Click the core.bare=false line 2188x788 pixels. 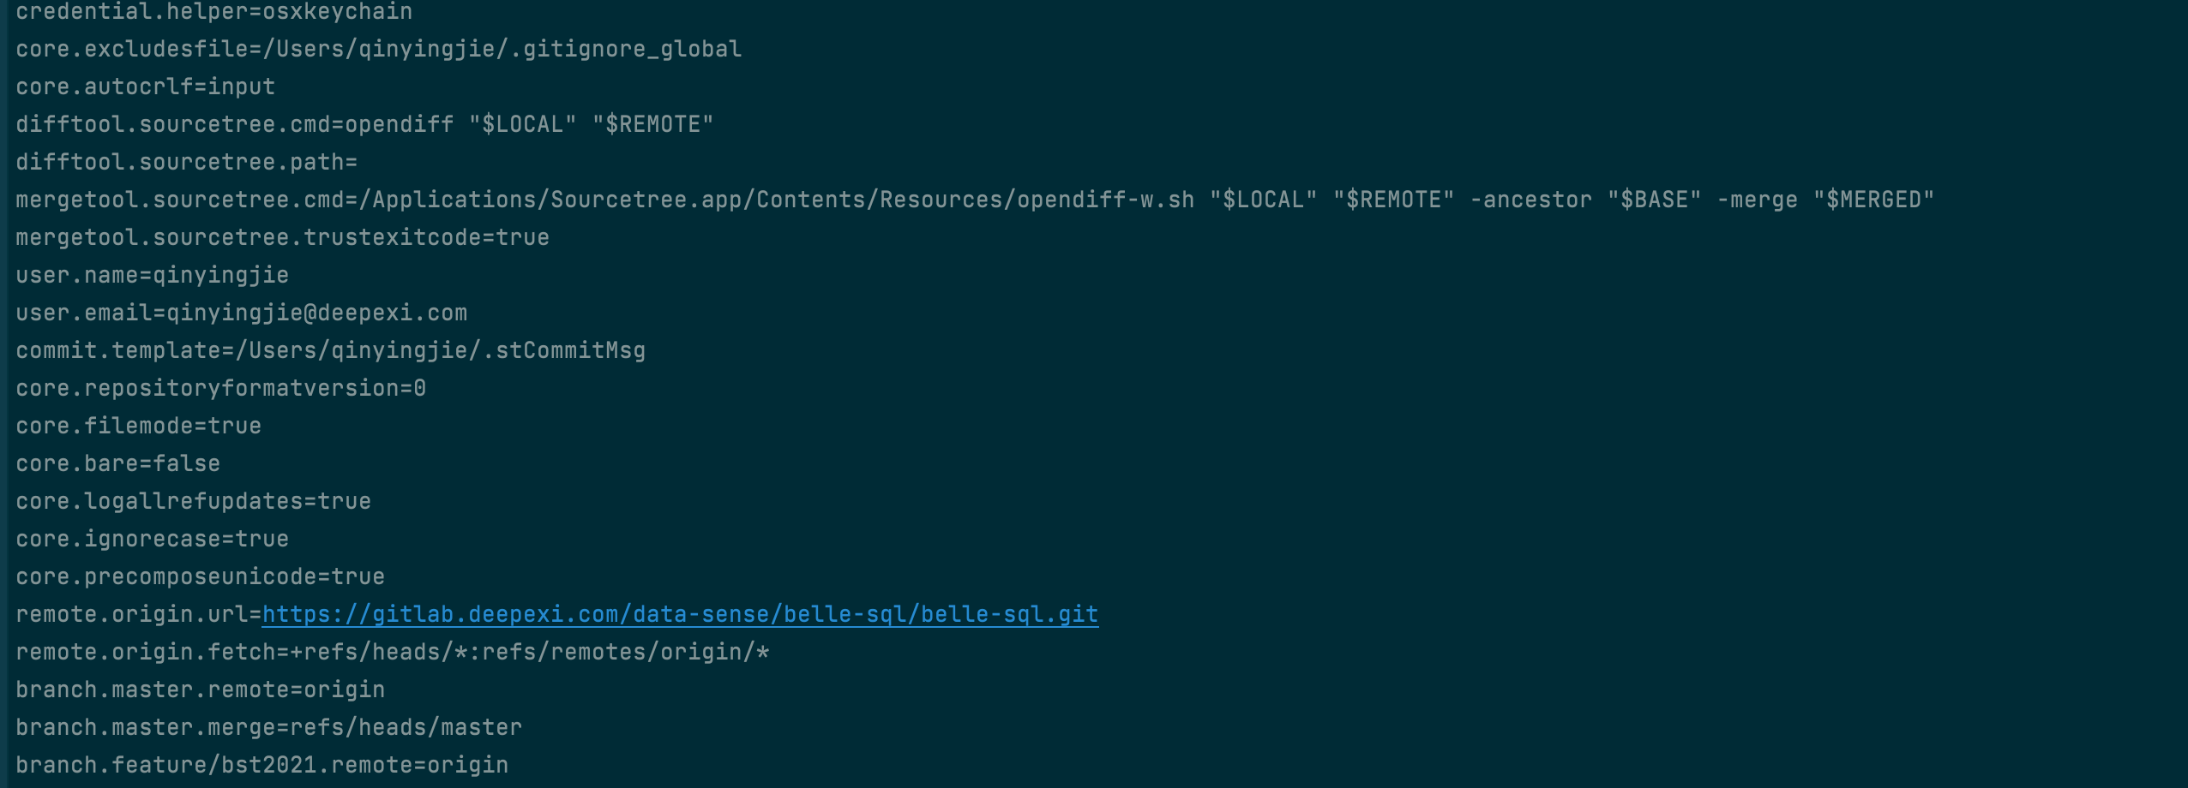117,463
